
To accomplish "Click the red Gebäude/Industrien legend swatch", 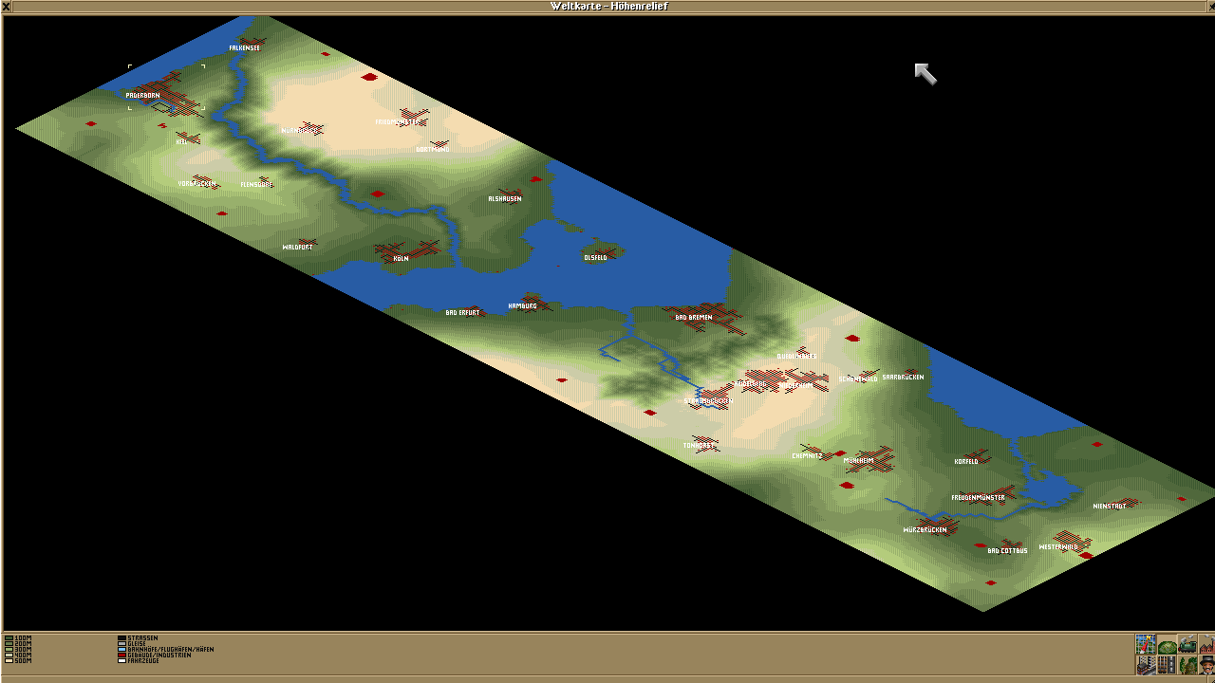I will 121,655.
